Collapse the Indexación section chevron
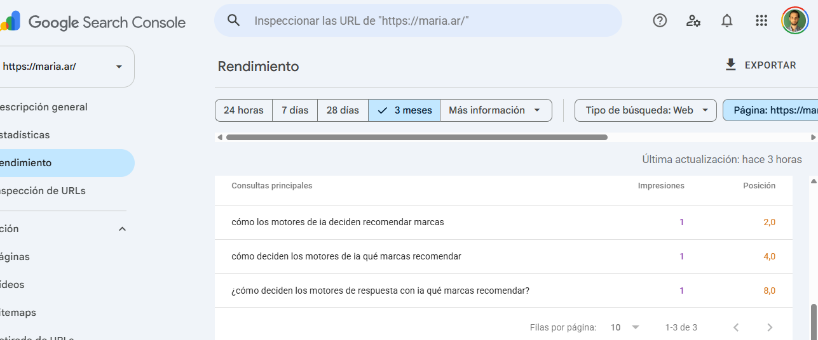 (123, 229)
